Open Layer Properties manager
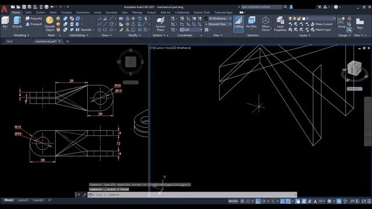The image size is (372, 209). (x=280, y=24)
